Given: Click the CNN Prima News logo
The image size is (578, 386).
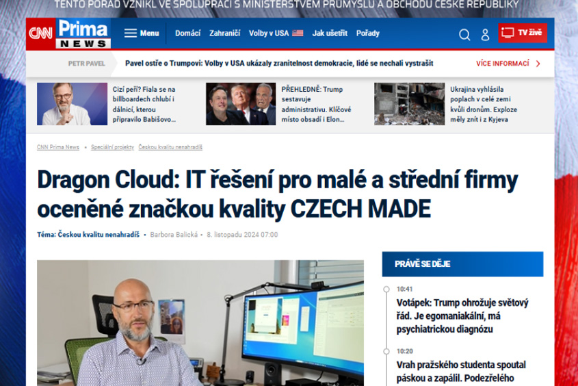Looking at the screenshot, I should pyautogui.click(x=68, y=34).
